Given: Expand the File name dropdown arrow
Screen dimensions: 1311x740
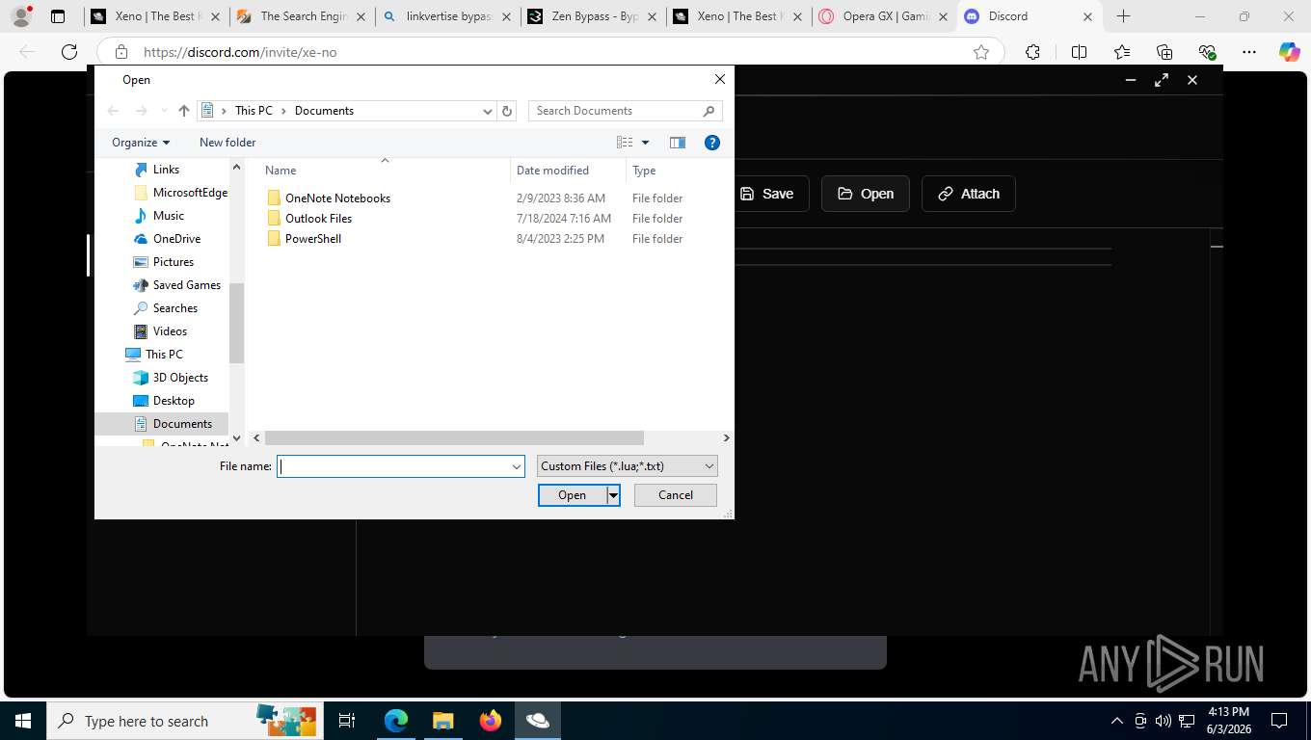Looking at the screenshot, I should pos(517,466).
